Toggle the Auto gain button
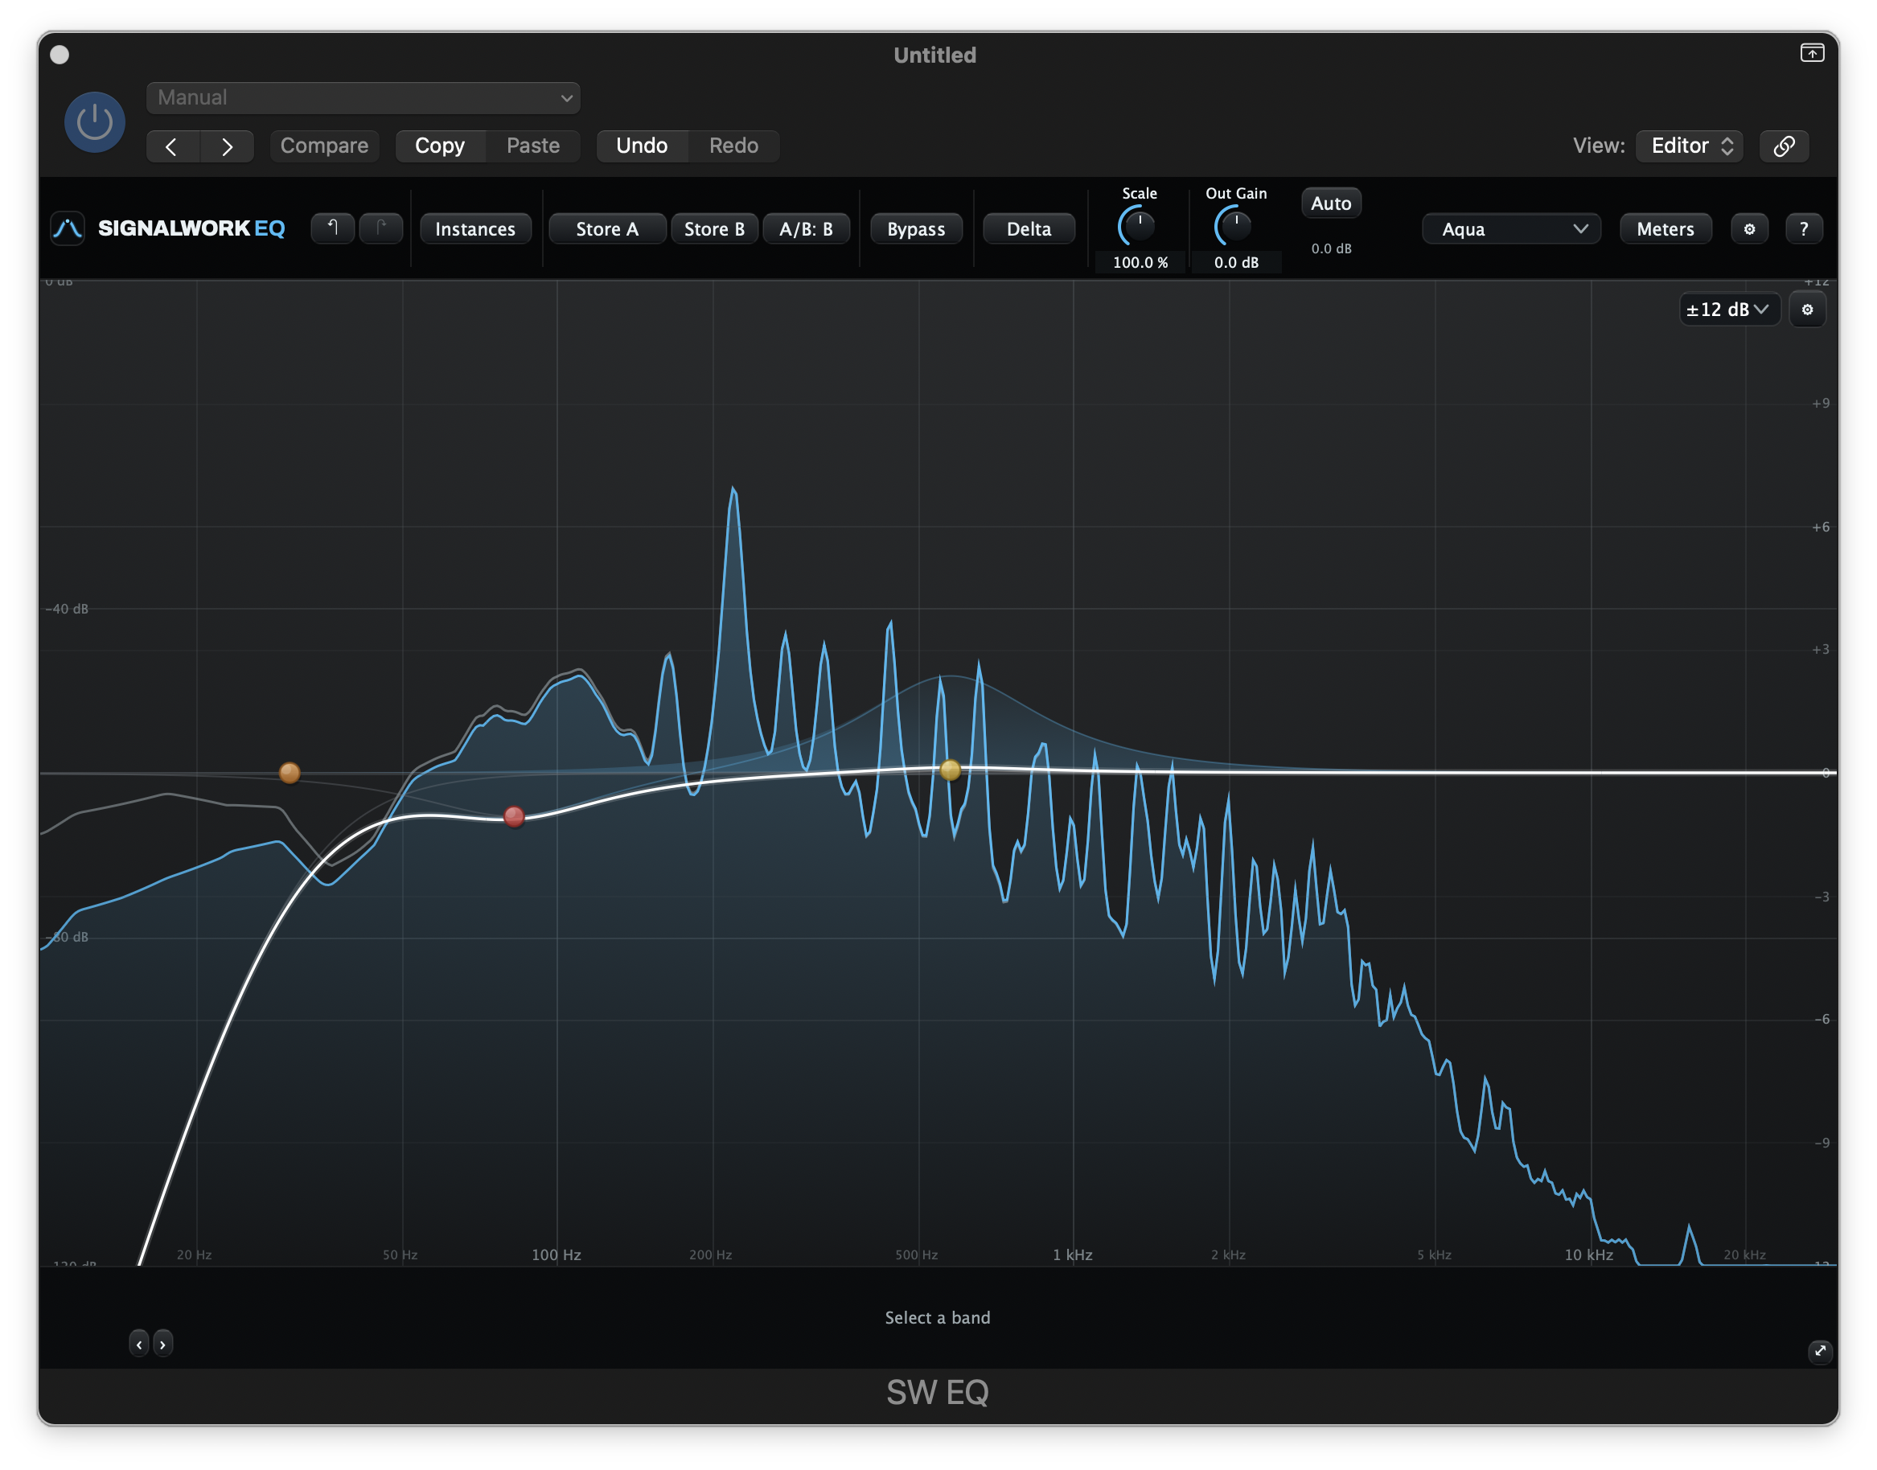The height and width of the screenshot is (1470, 1877). 1330,204
